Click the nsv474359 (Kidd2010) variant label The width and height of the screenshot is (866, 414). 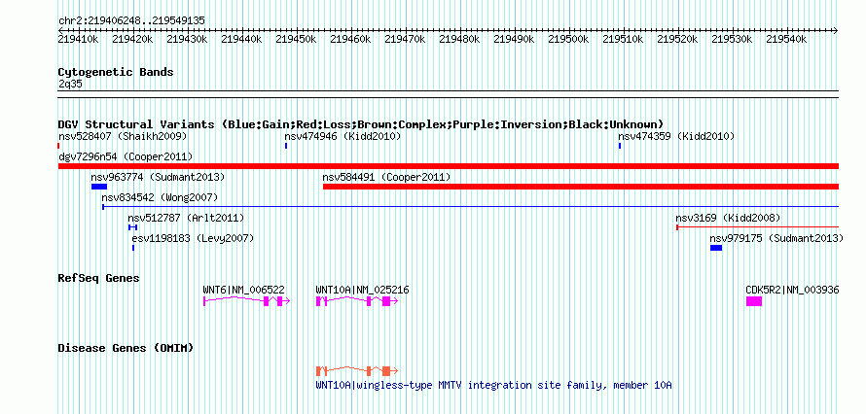(x=676, y=136)
